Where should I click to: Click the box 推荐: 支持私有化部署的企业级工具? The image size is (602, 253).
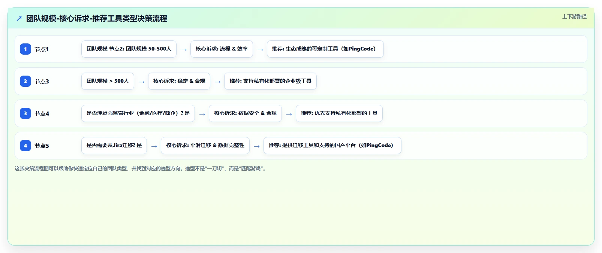pyautogui.click(x=271, y=81)
